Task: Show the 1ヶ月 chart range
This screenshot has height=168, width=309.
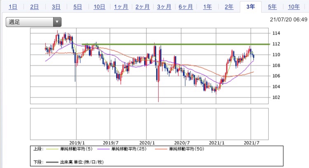Action: tap(121, 7)
